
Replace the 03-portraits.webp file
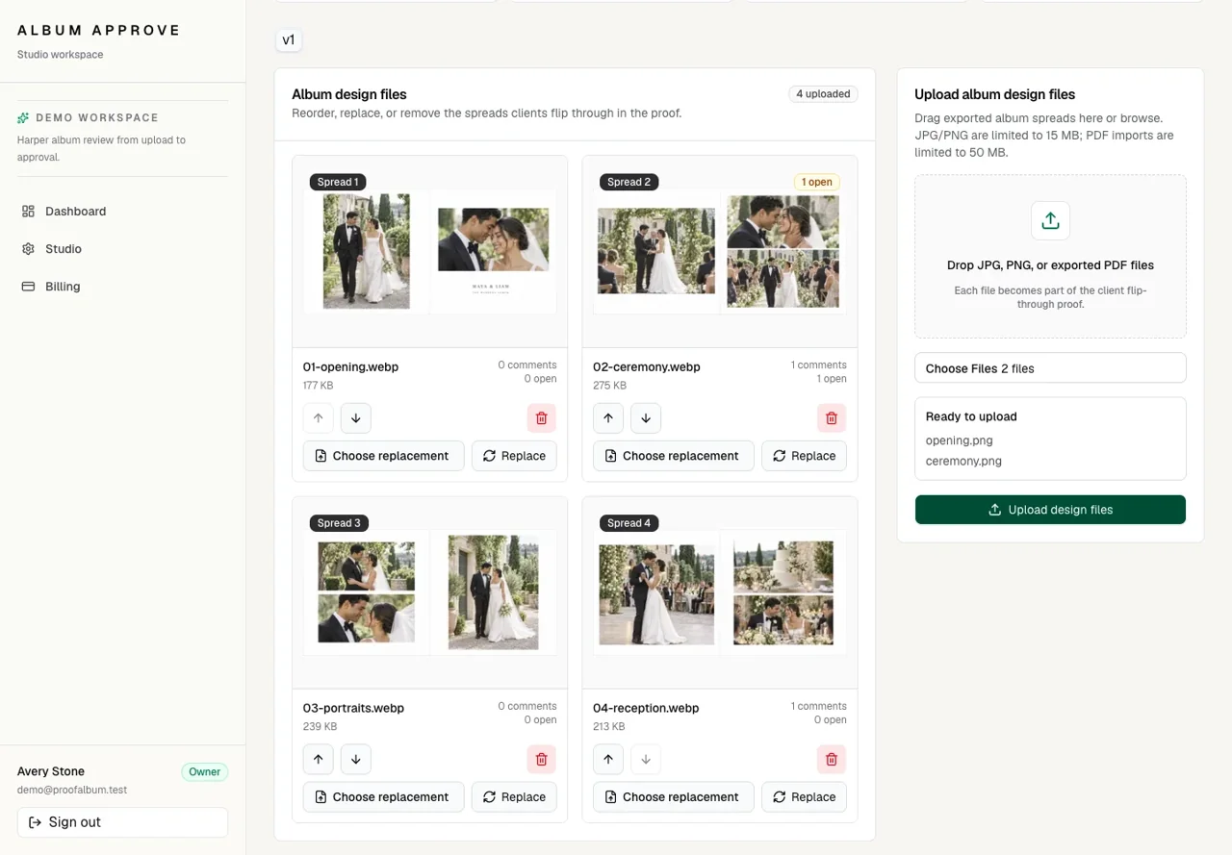pyautogui.click(x=514, y=797)
